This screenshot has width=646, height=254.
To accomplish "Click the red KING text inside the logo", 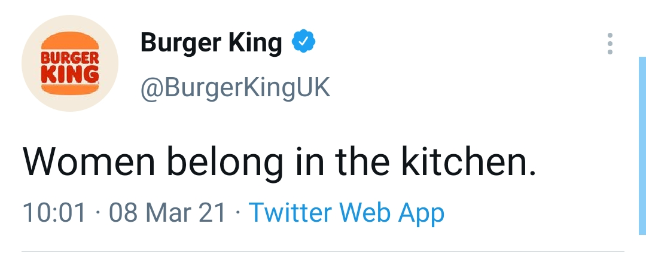I will (70, 75).
